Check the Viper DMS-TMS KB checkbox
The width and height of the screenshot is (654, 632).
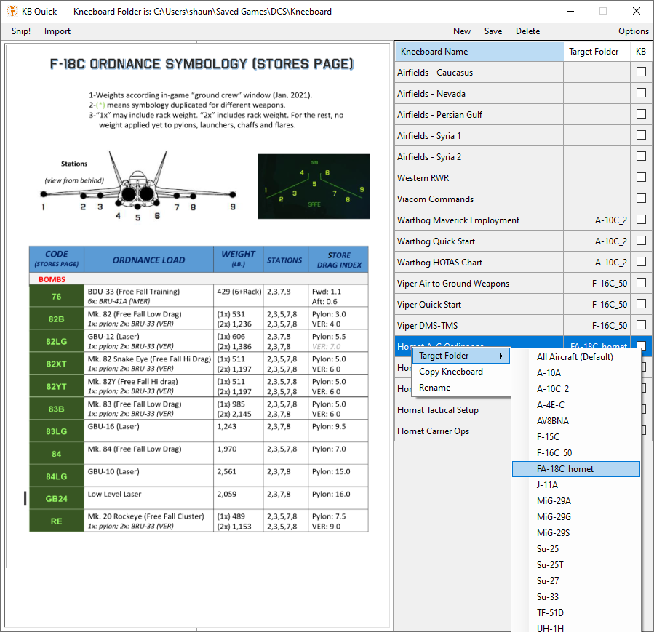[x=641, y=325]
